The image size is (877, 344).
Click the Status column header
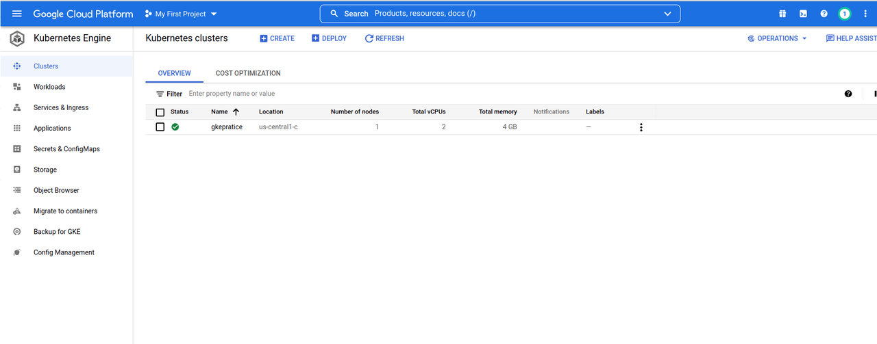[x=180, y=111]
